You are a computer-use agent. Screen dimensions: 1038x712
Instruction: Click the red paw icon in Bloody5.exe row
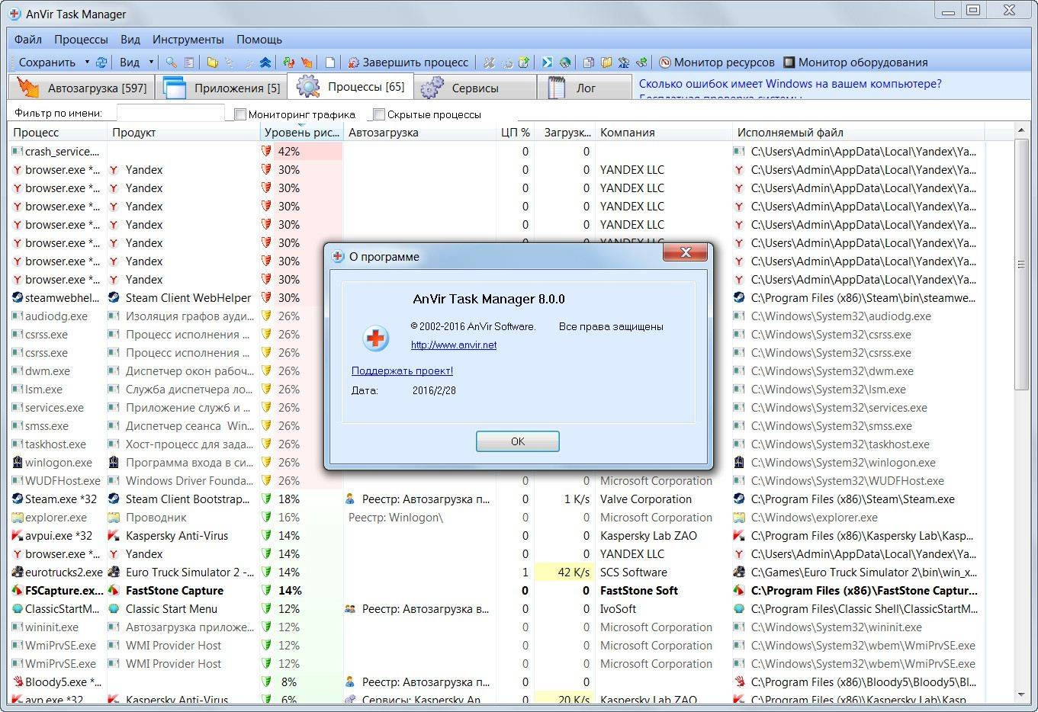(18, 682)
